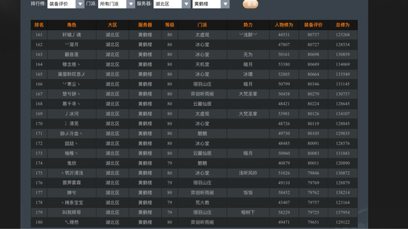Click 装备评价 value 80011
The width and height of the screenshot is (408, 229).
coord(313,163)
